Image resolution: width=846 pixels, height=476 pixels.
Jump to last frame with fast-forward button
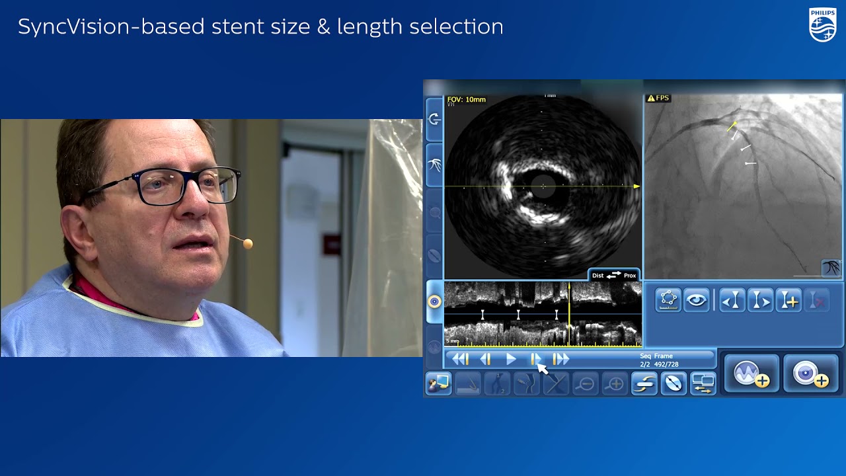tap(560, 359)
